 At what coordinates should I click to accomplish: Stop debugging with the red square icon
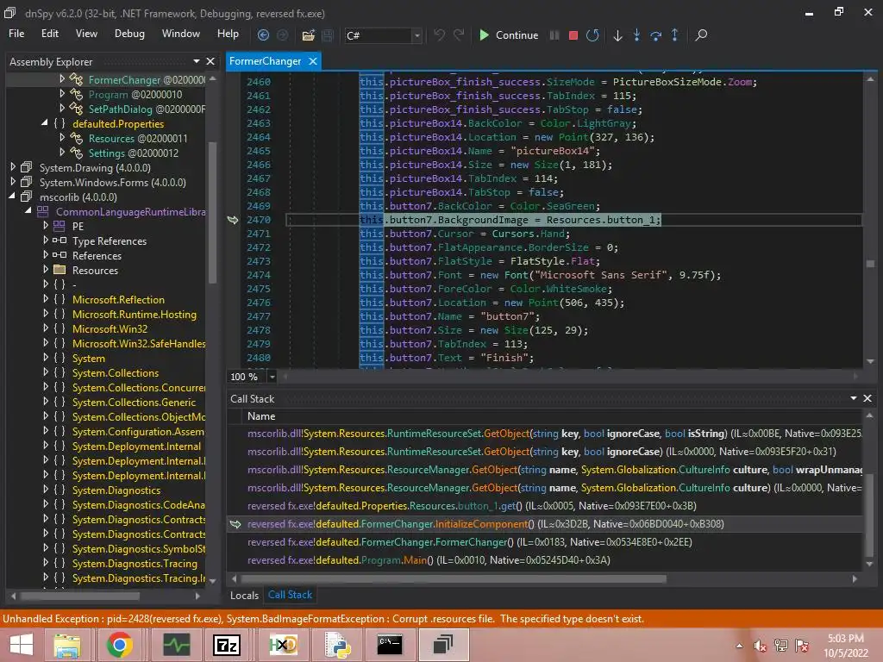click(x=573, y=35)
